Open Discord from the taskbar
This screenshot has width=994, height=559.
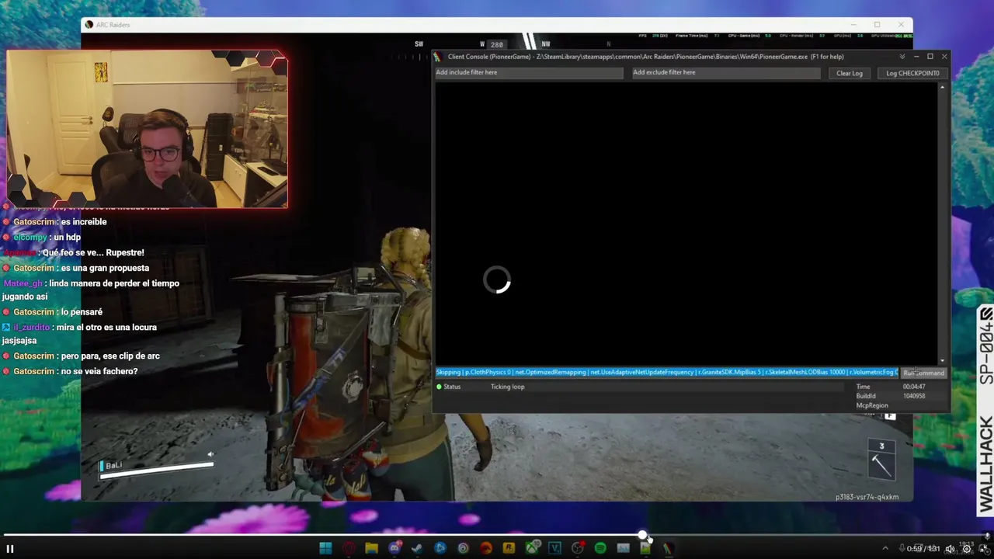[x=394, y=548]
